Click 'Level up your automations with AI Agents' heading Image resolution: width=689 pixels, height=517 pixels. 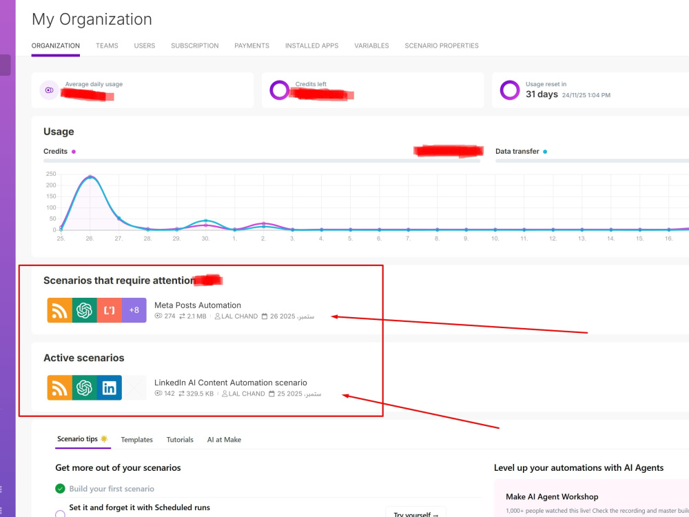click(579, 468)
